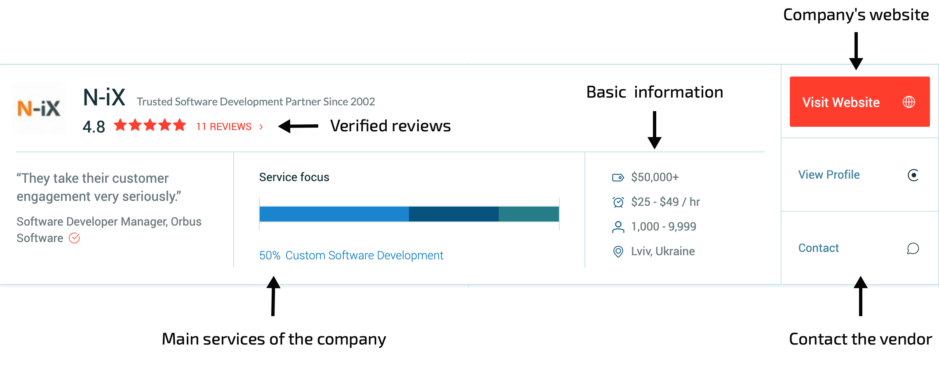Image resolution: width=939 pixels, height=382 pixels.
Task: Expand reviews using the arrow after 11 REVIEWS
Action: pyautogui.click(x=261, y=127)
